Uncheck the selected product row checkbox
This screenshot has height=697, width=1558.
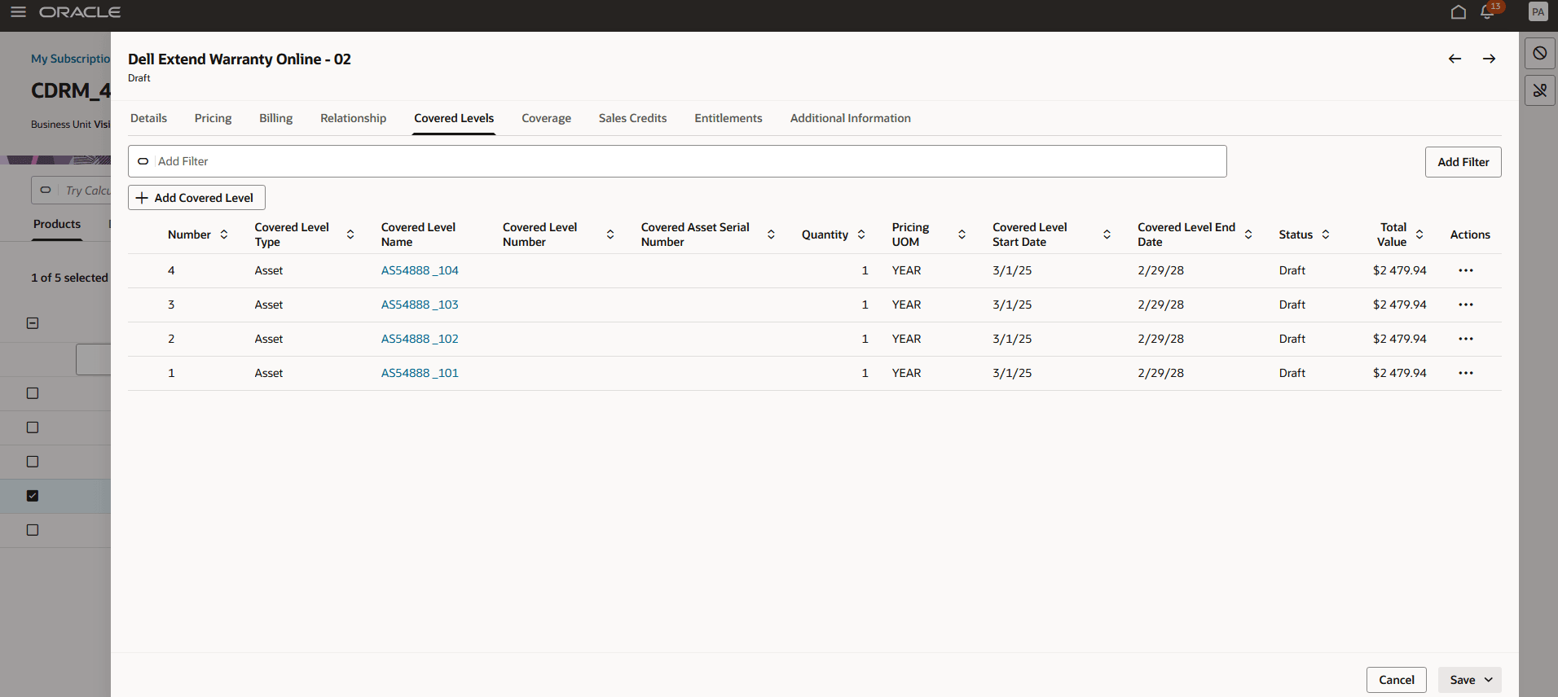tap(33, 496)
